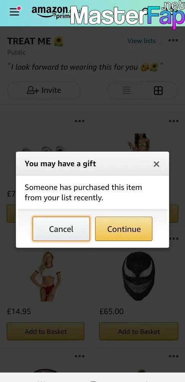Click the Cancel button

coord(61,229)
